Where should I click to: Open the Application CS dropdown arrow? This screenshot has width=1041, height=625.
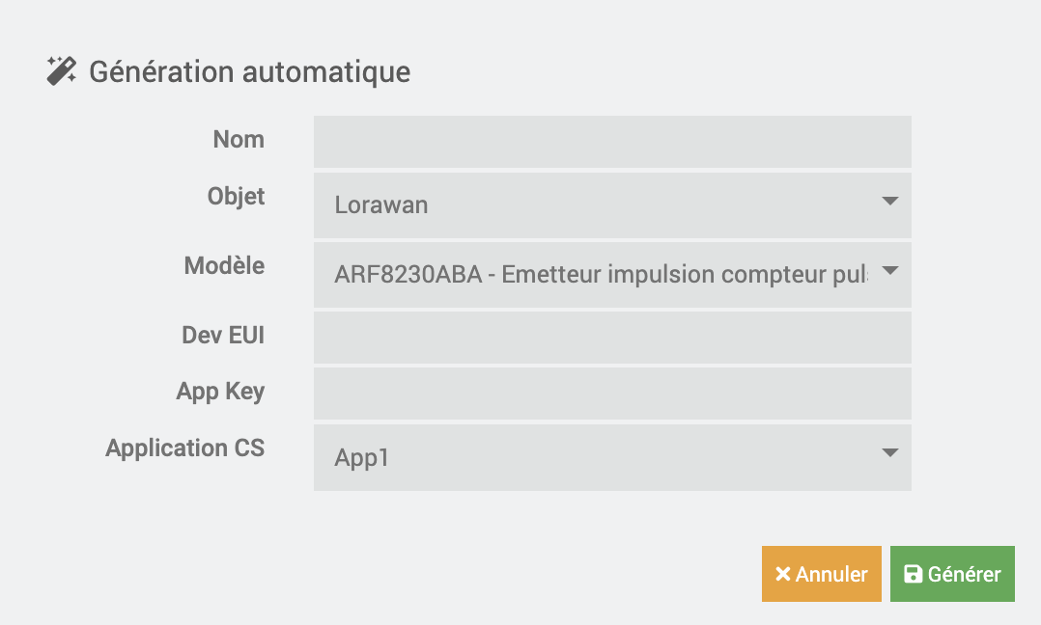[x=889, y=453]
